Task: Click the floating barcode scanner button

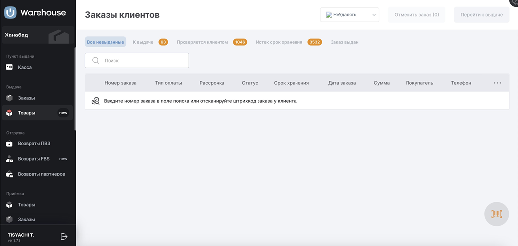Action: point(496,214)
